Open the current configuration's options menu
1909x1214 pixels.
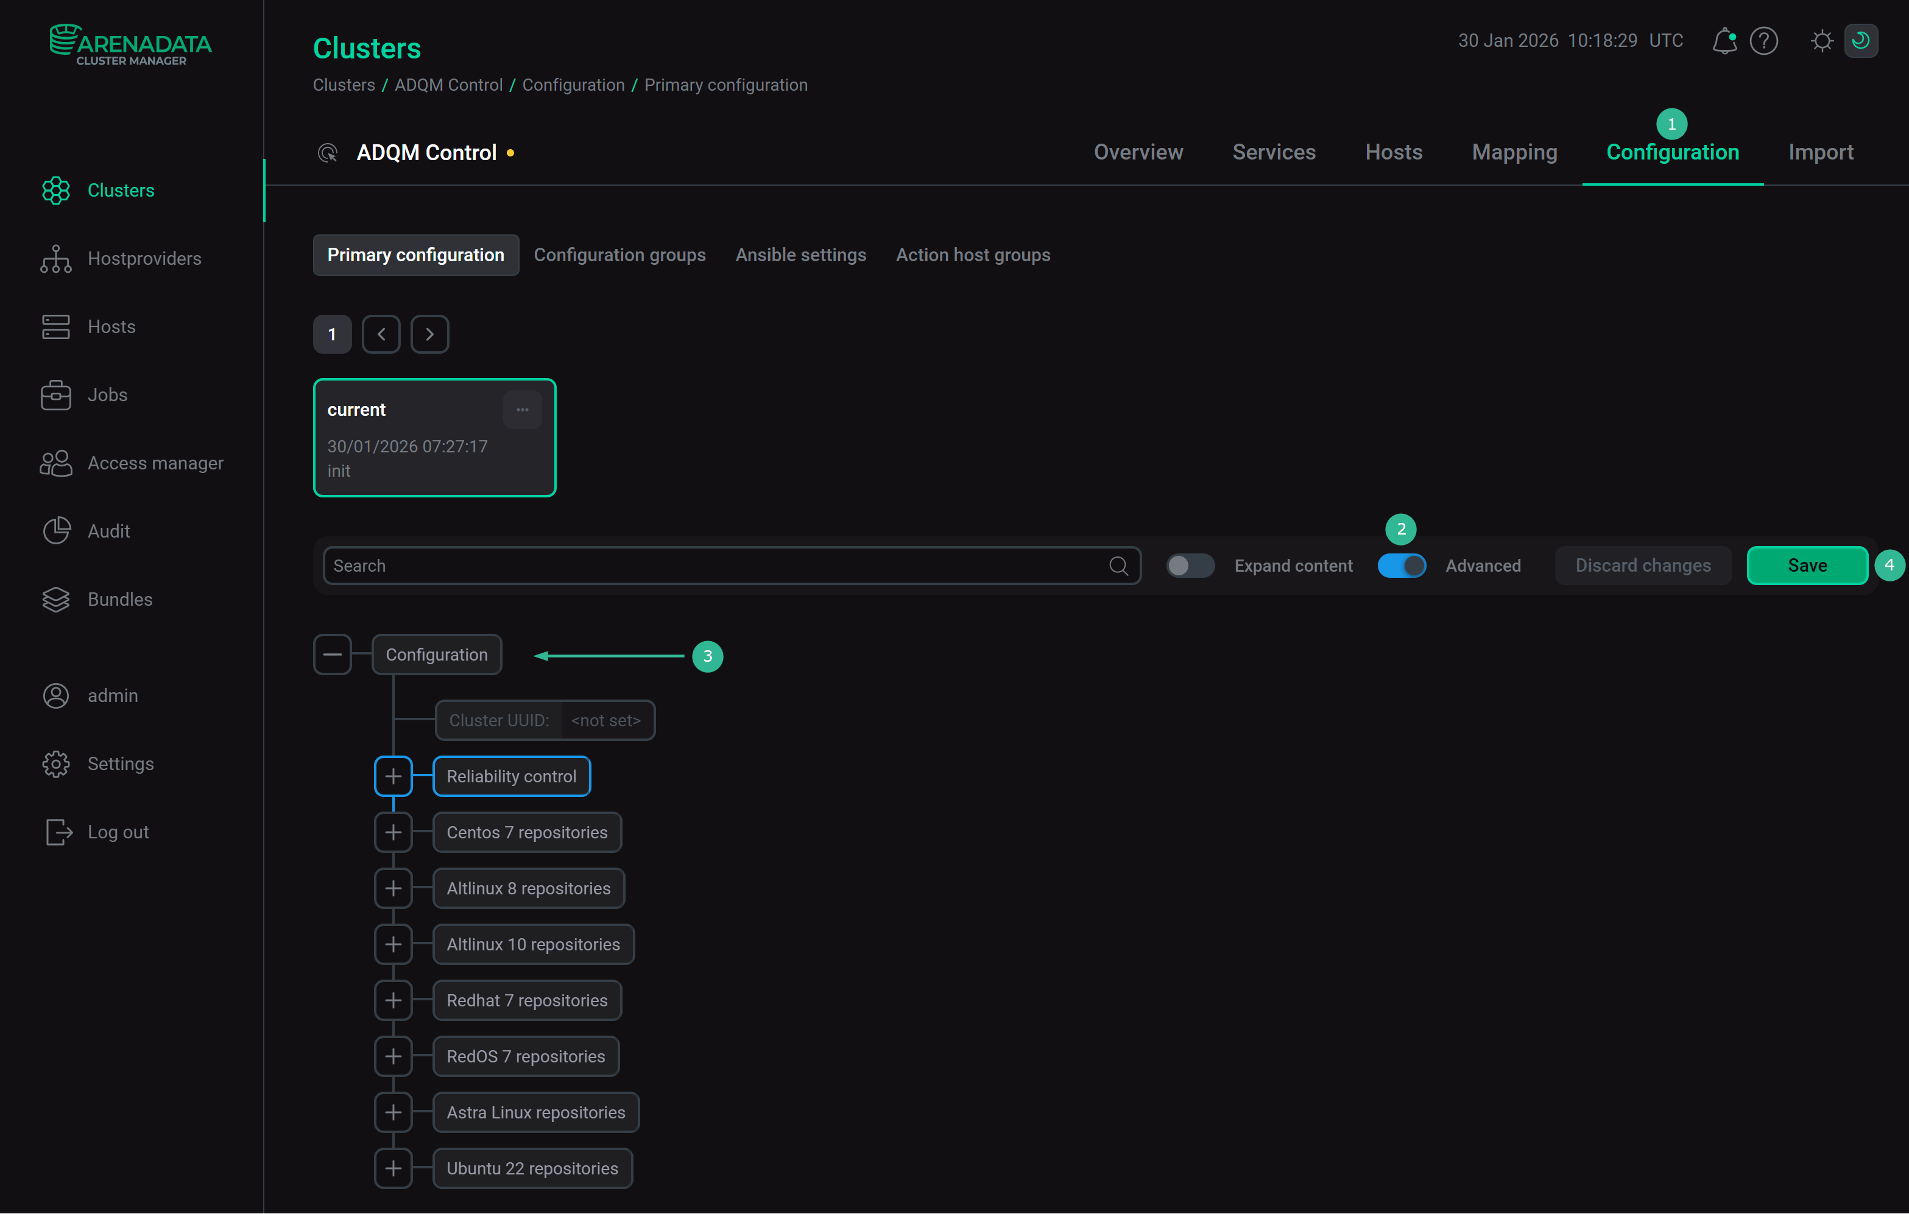point(523,409)
